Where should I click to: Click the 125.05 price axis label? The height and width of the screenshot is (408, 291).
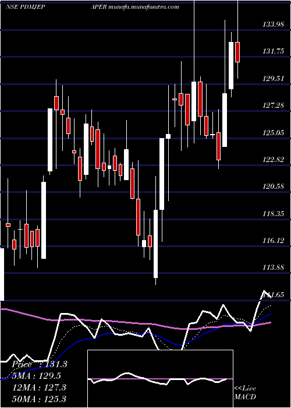pos(274,133)
